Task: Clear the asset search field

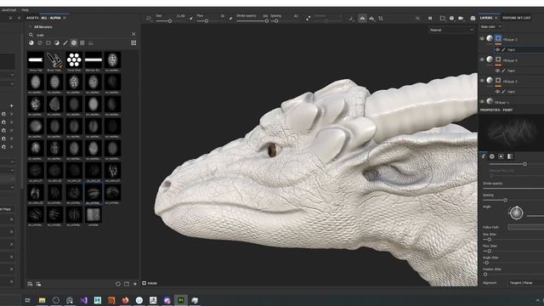Action: click(133, 34)
